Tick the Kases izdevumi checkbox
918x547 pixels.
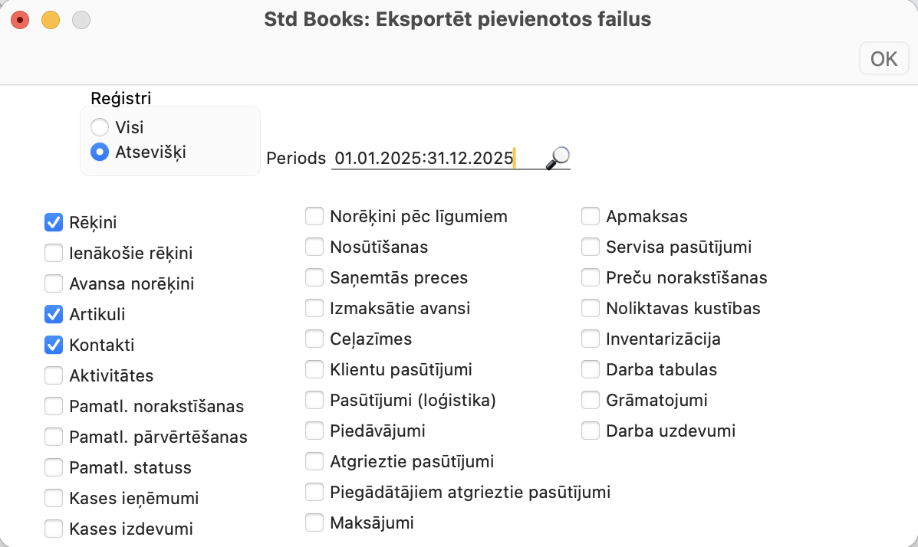pos(54,529)
